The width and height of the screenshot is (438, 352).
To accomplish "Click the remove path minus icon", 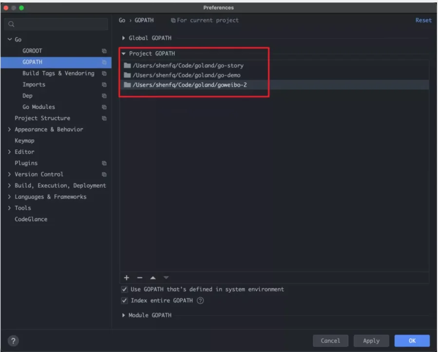I will 140,278.
